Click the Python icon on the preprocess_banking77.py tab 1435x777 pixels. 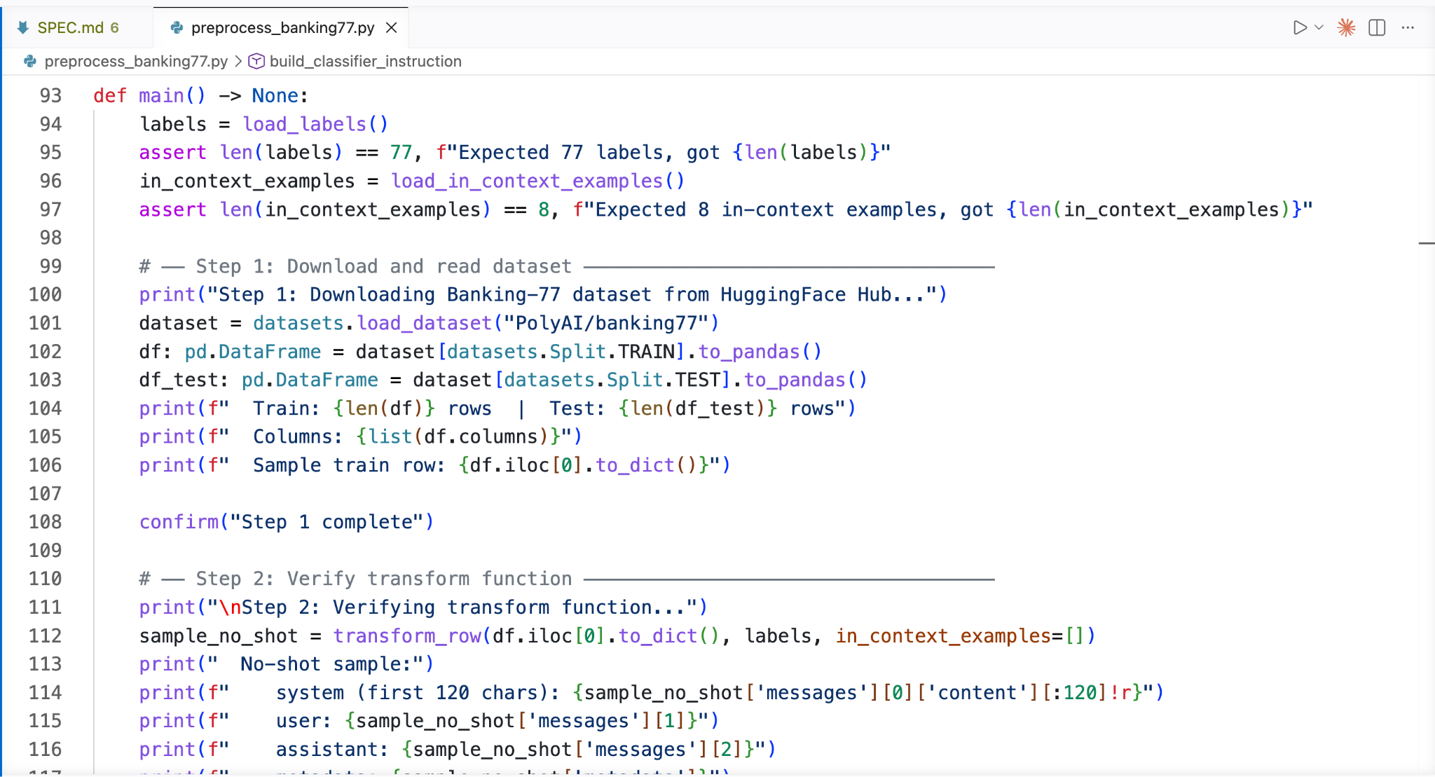[x=177, y=27]
